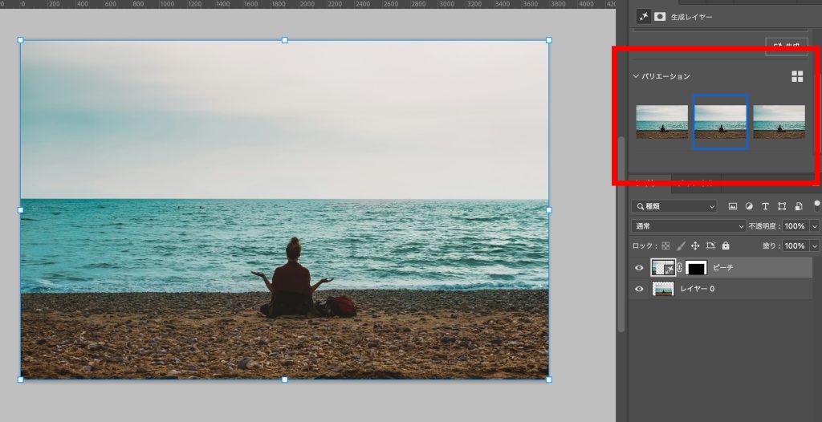Filter layers by pixel image type
Image resolution: width=822 pixels, height=422 pixels.
[733, 206]
